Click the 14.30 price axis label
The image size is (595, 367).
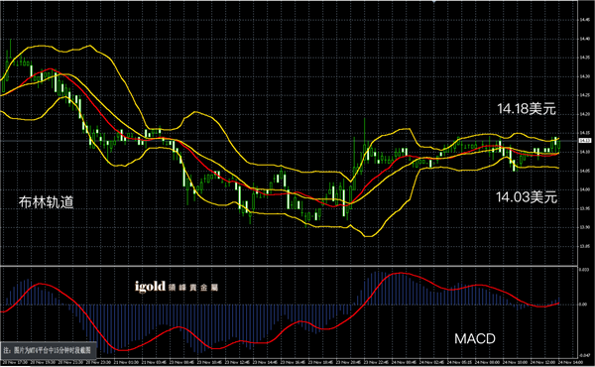585,76
